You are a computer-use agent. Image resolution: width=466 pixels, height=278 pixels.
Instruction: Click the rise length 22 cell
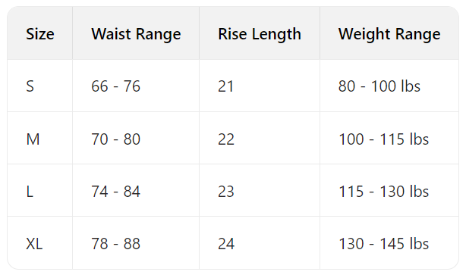pos(260,139)
